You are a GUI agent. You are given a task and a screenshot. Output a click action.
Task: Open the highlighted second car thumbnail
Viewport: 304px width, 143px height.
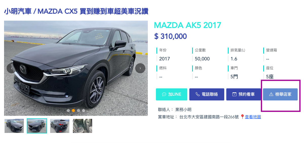tap(37, 126)
